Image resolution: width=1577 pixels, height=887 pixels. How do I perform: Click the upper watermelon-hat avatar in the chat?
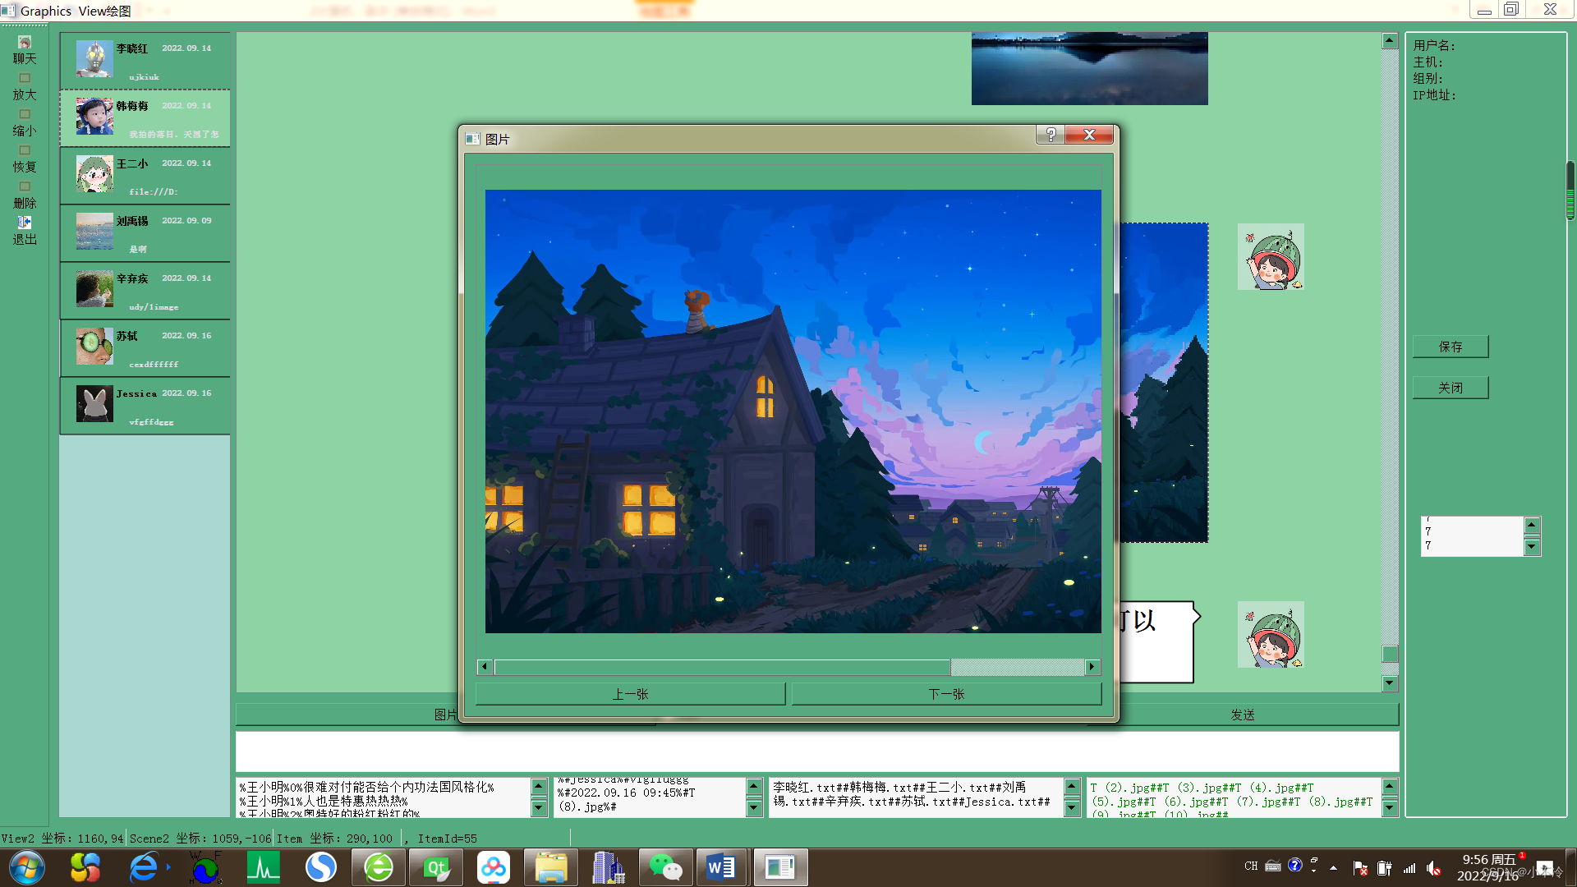pos(1271,257)
